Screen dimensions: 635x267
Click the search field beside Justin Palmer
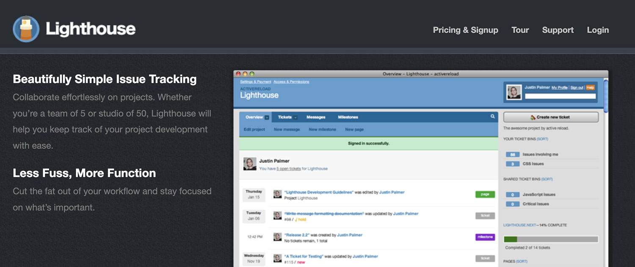tap(560, 96)
